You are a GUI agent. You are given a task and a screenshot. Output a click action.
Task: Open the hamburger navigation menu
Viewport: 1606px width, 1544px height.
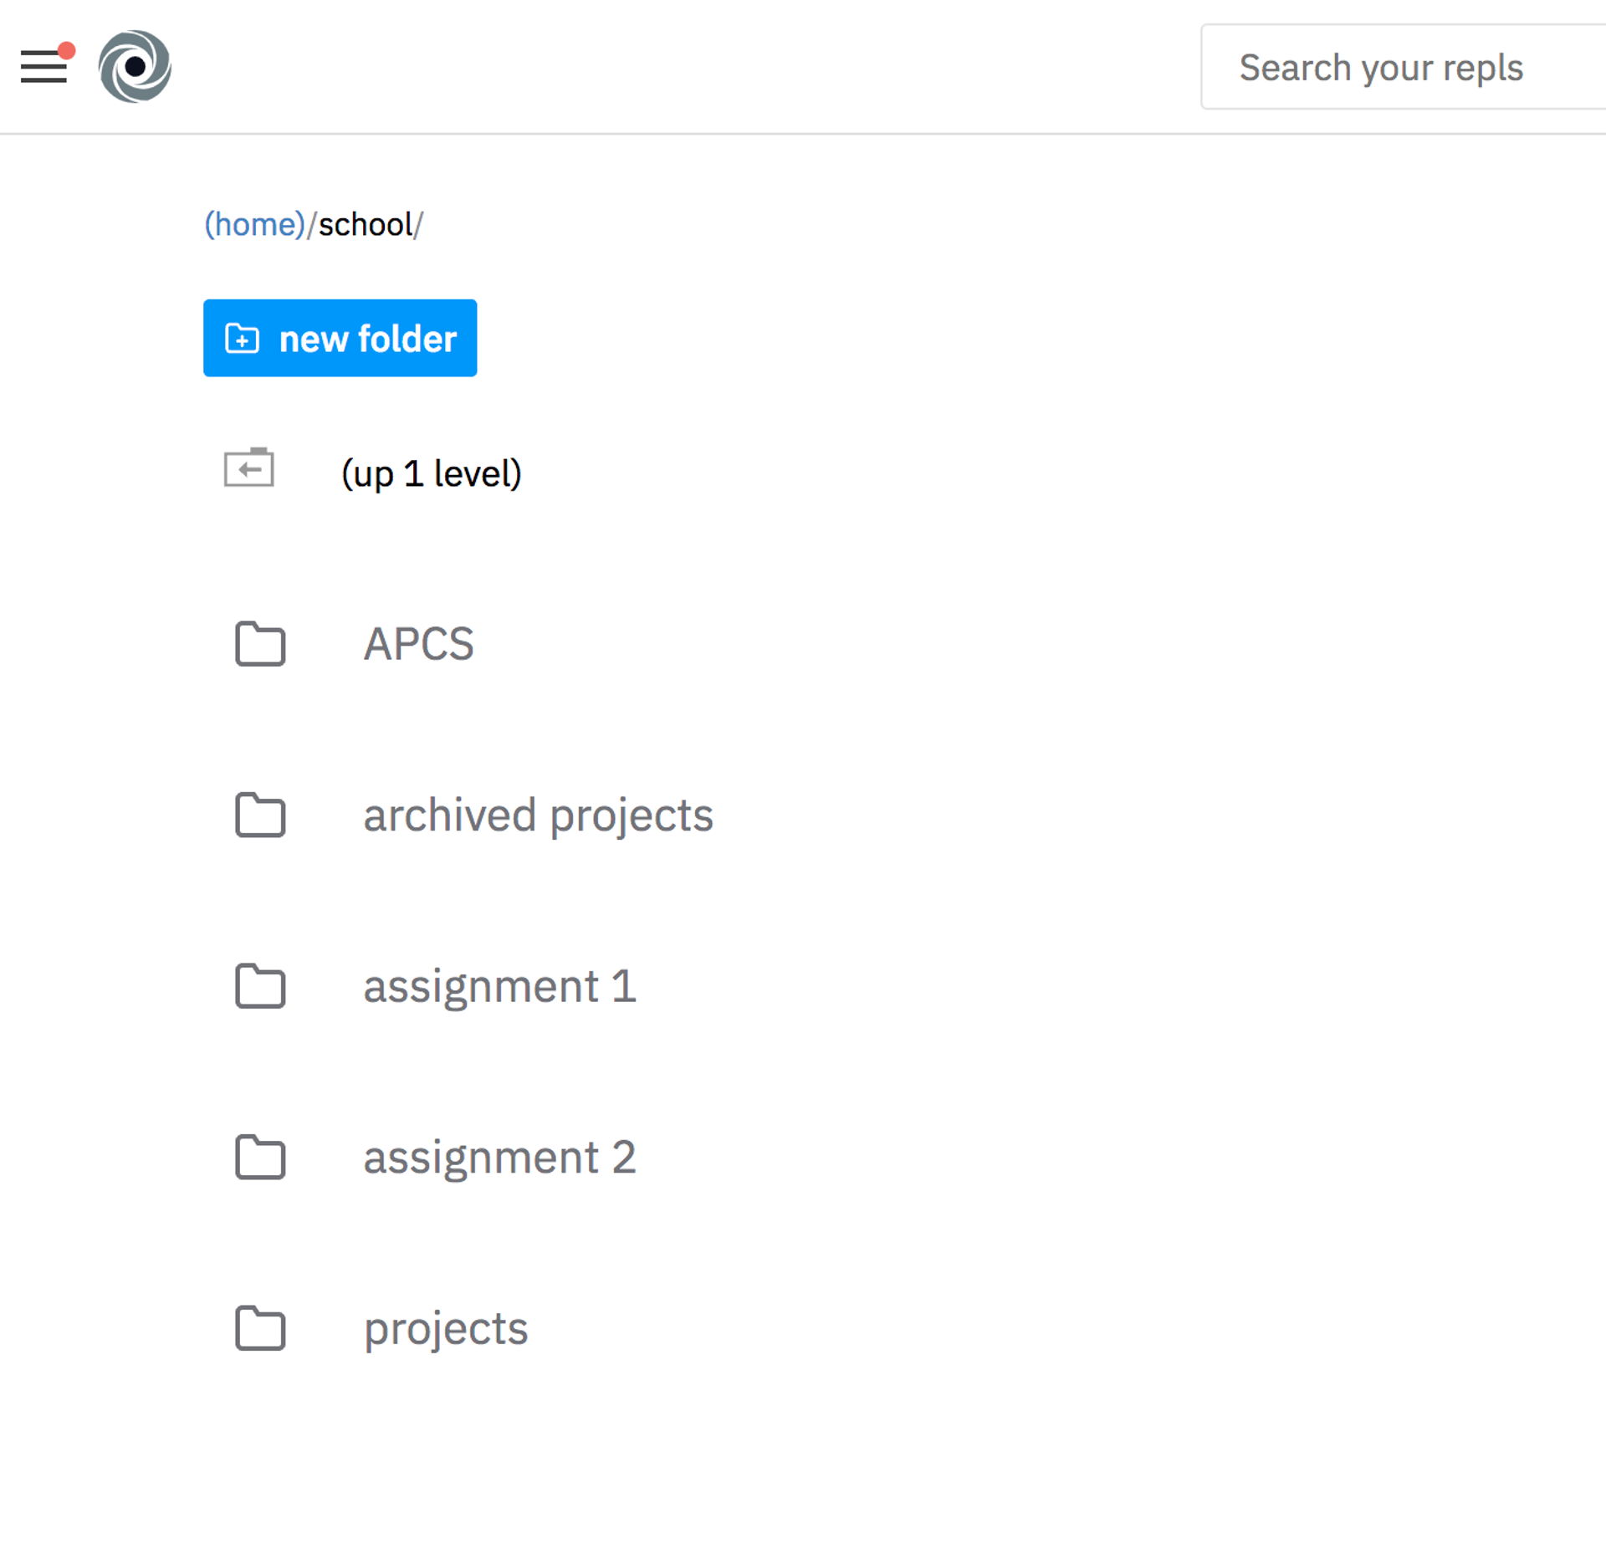43,67
